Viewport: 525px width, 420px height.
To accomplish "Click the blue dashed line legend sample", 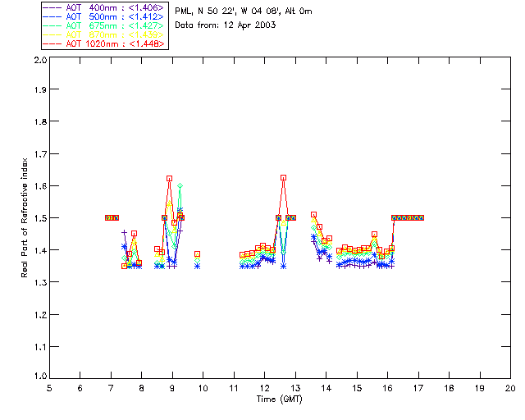I will click(52, 16).
